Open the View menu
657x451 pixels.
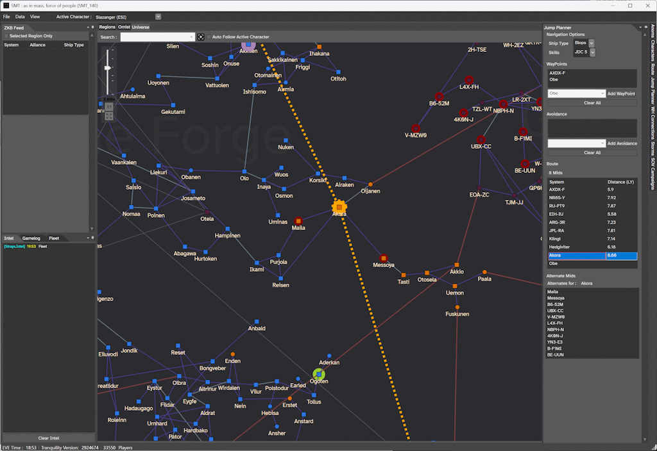pyautogui.click(x=35, y=17)
